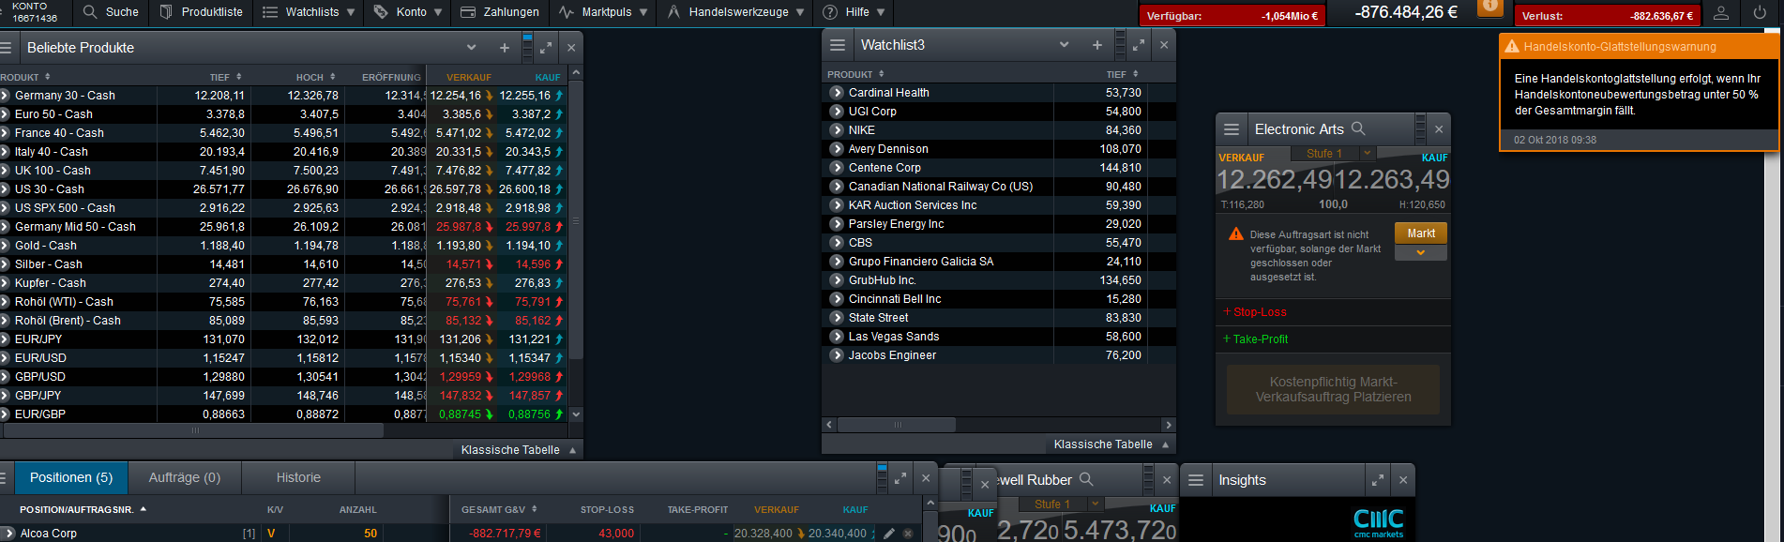Expand the Marktpuls dropdown menu

pyautogui.click(x=603, y=12)
